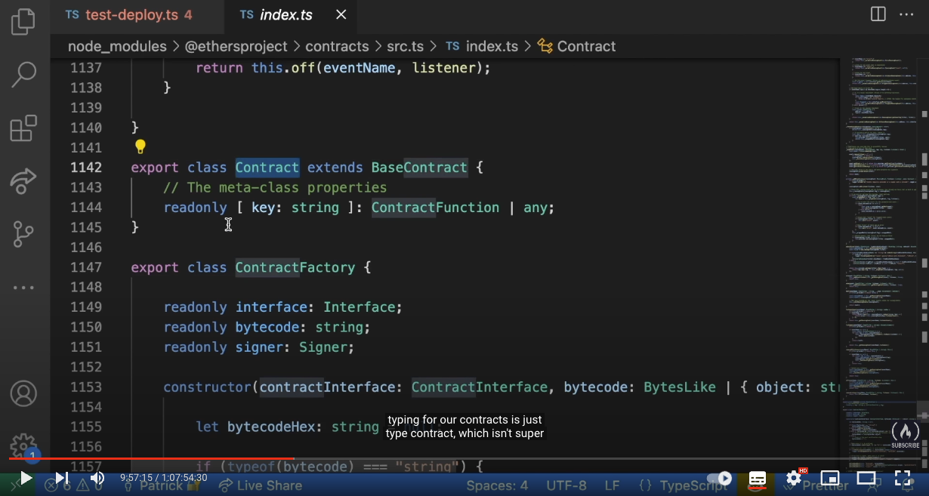Enable miniplayer mode

click(x=830, y=478)
